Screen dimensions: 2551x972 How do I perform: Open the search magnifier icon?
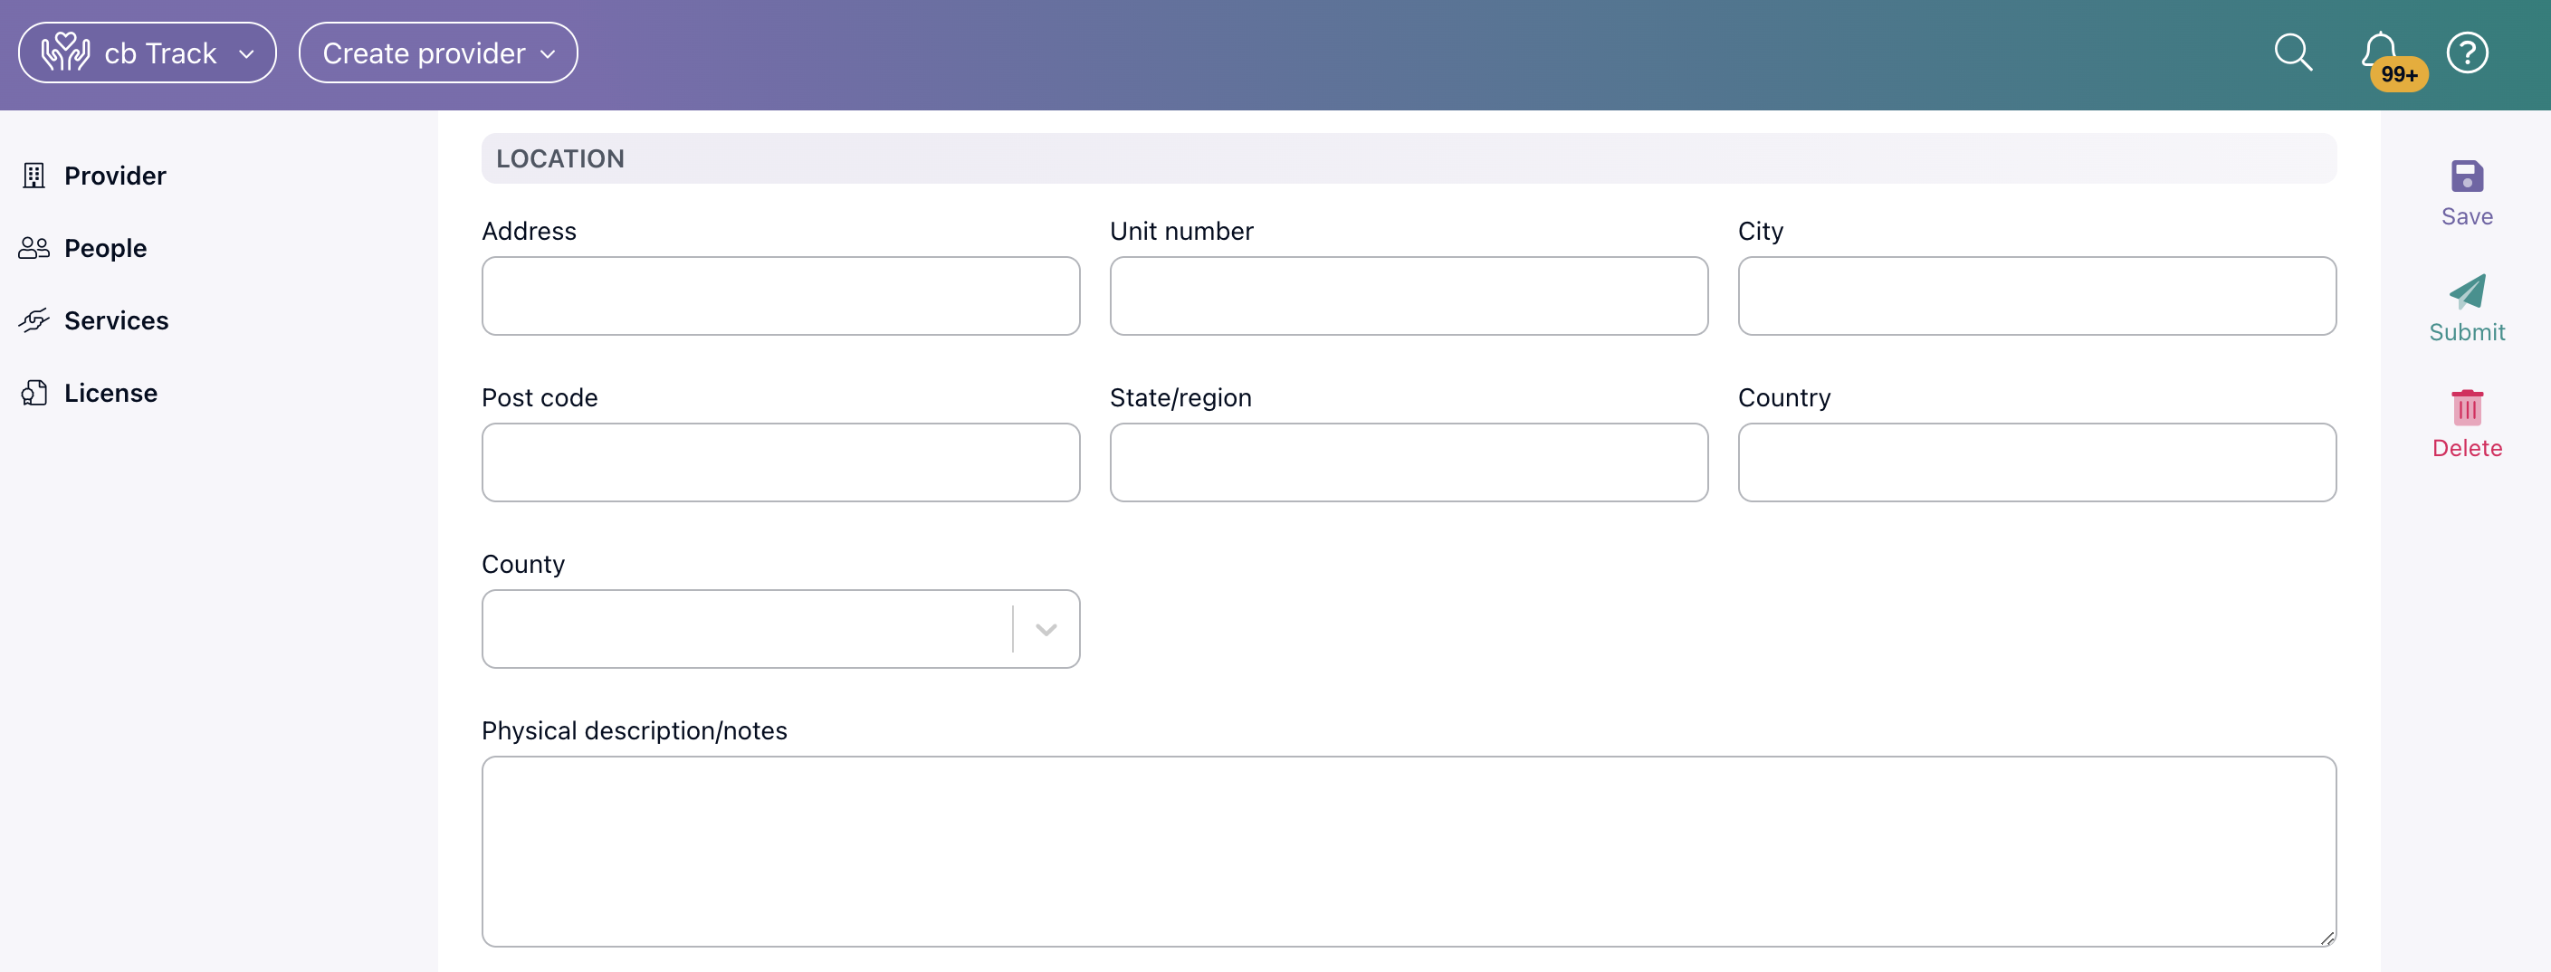(x=2292, y=52)
